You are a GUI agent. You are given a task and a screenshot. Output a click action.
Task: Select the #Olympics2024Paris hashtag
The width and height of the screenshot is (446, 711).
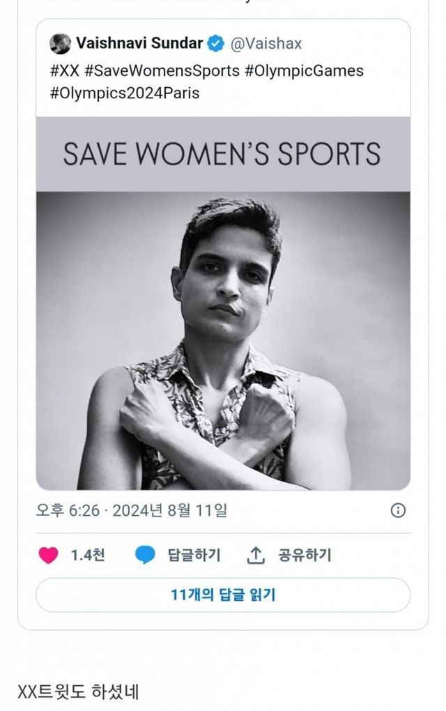click(125, 93)
